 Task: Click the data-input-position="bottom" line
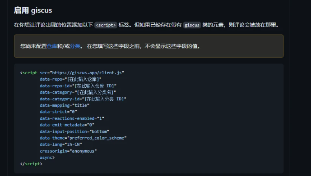click(x=74, y=131)
